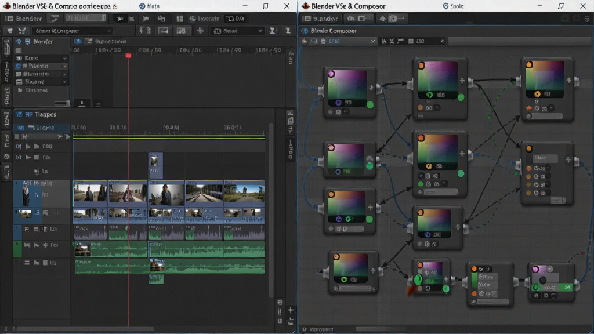Click the gear icon in the Foe audio track header

tap(45, 245)
